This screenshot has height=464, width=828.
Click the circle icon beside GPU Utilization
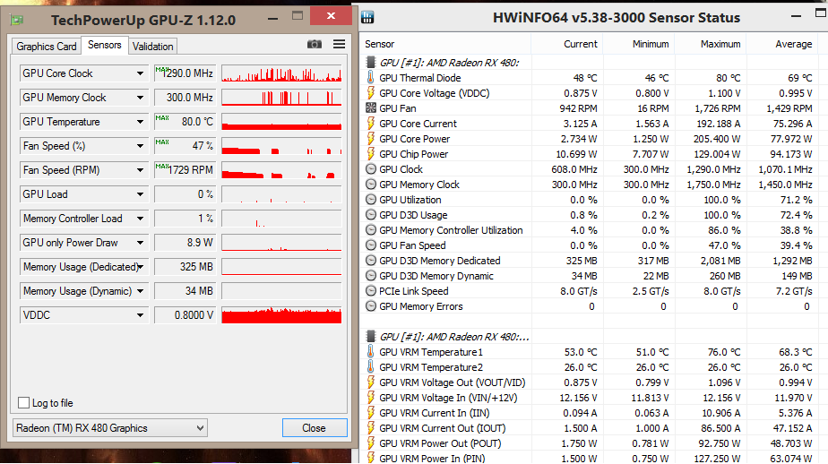(371, 200)
